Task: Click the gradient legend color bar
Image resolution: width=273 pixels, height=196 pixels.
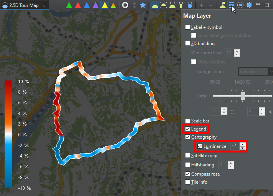Action: click(x=8, y=134)
